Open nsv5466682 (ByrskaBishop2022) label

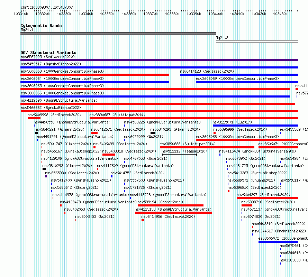coord(51,108)
